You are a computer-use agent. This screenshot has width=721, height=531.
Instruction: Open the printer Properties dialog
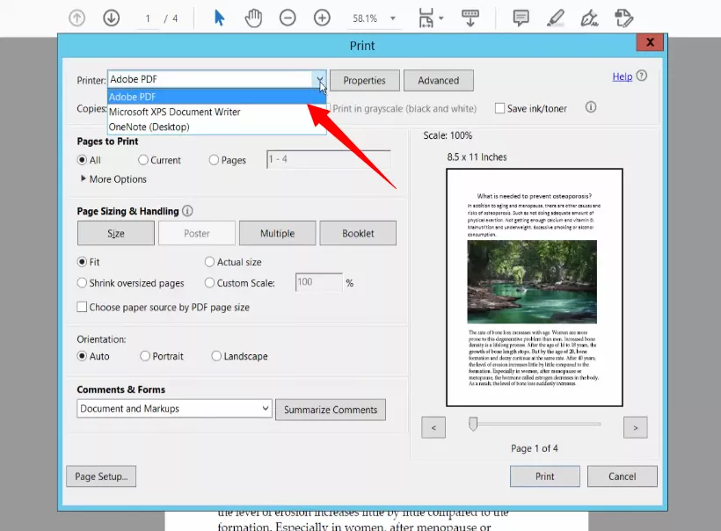click(x=364, y=80)
